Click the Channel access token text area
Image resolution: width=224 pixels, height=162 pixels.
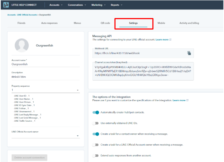point(143,71)
